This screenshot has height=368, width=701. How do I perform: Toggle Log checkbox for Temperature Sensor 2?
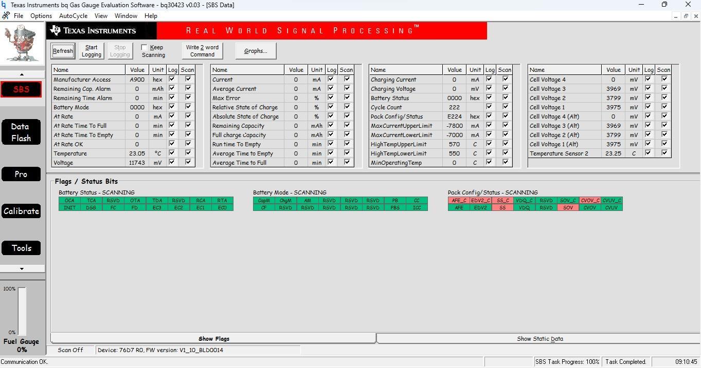point(649,153)
